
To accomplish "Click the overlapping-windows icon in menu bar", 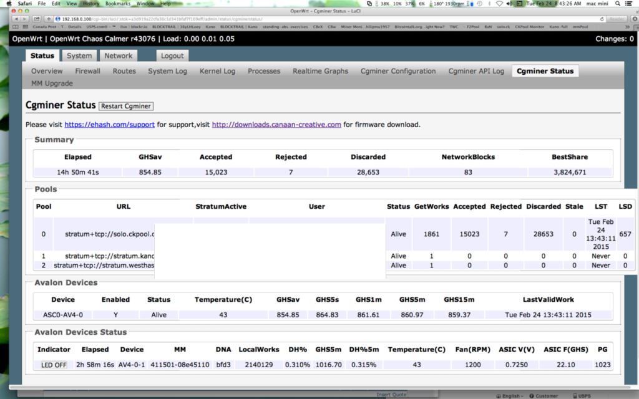I will (x=369, y=3).
